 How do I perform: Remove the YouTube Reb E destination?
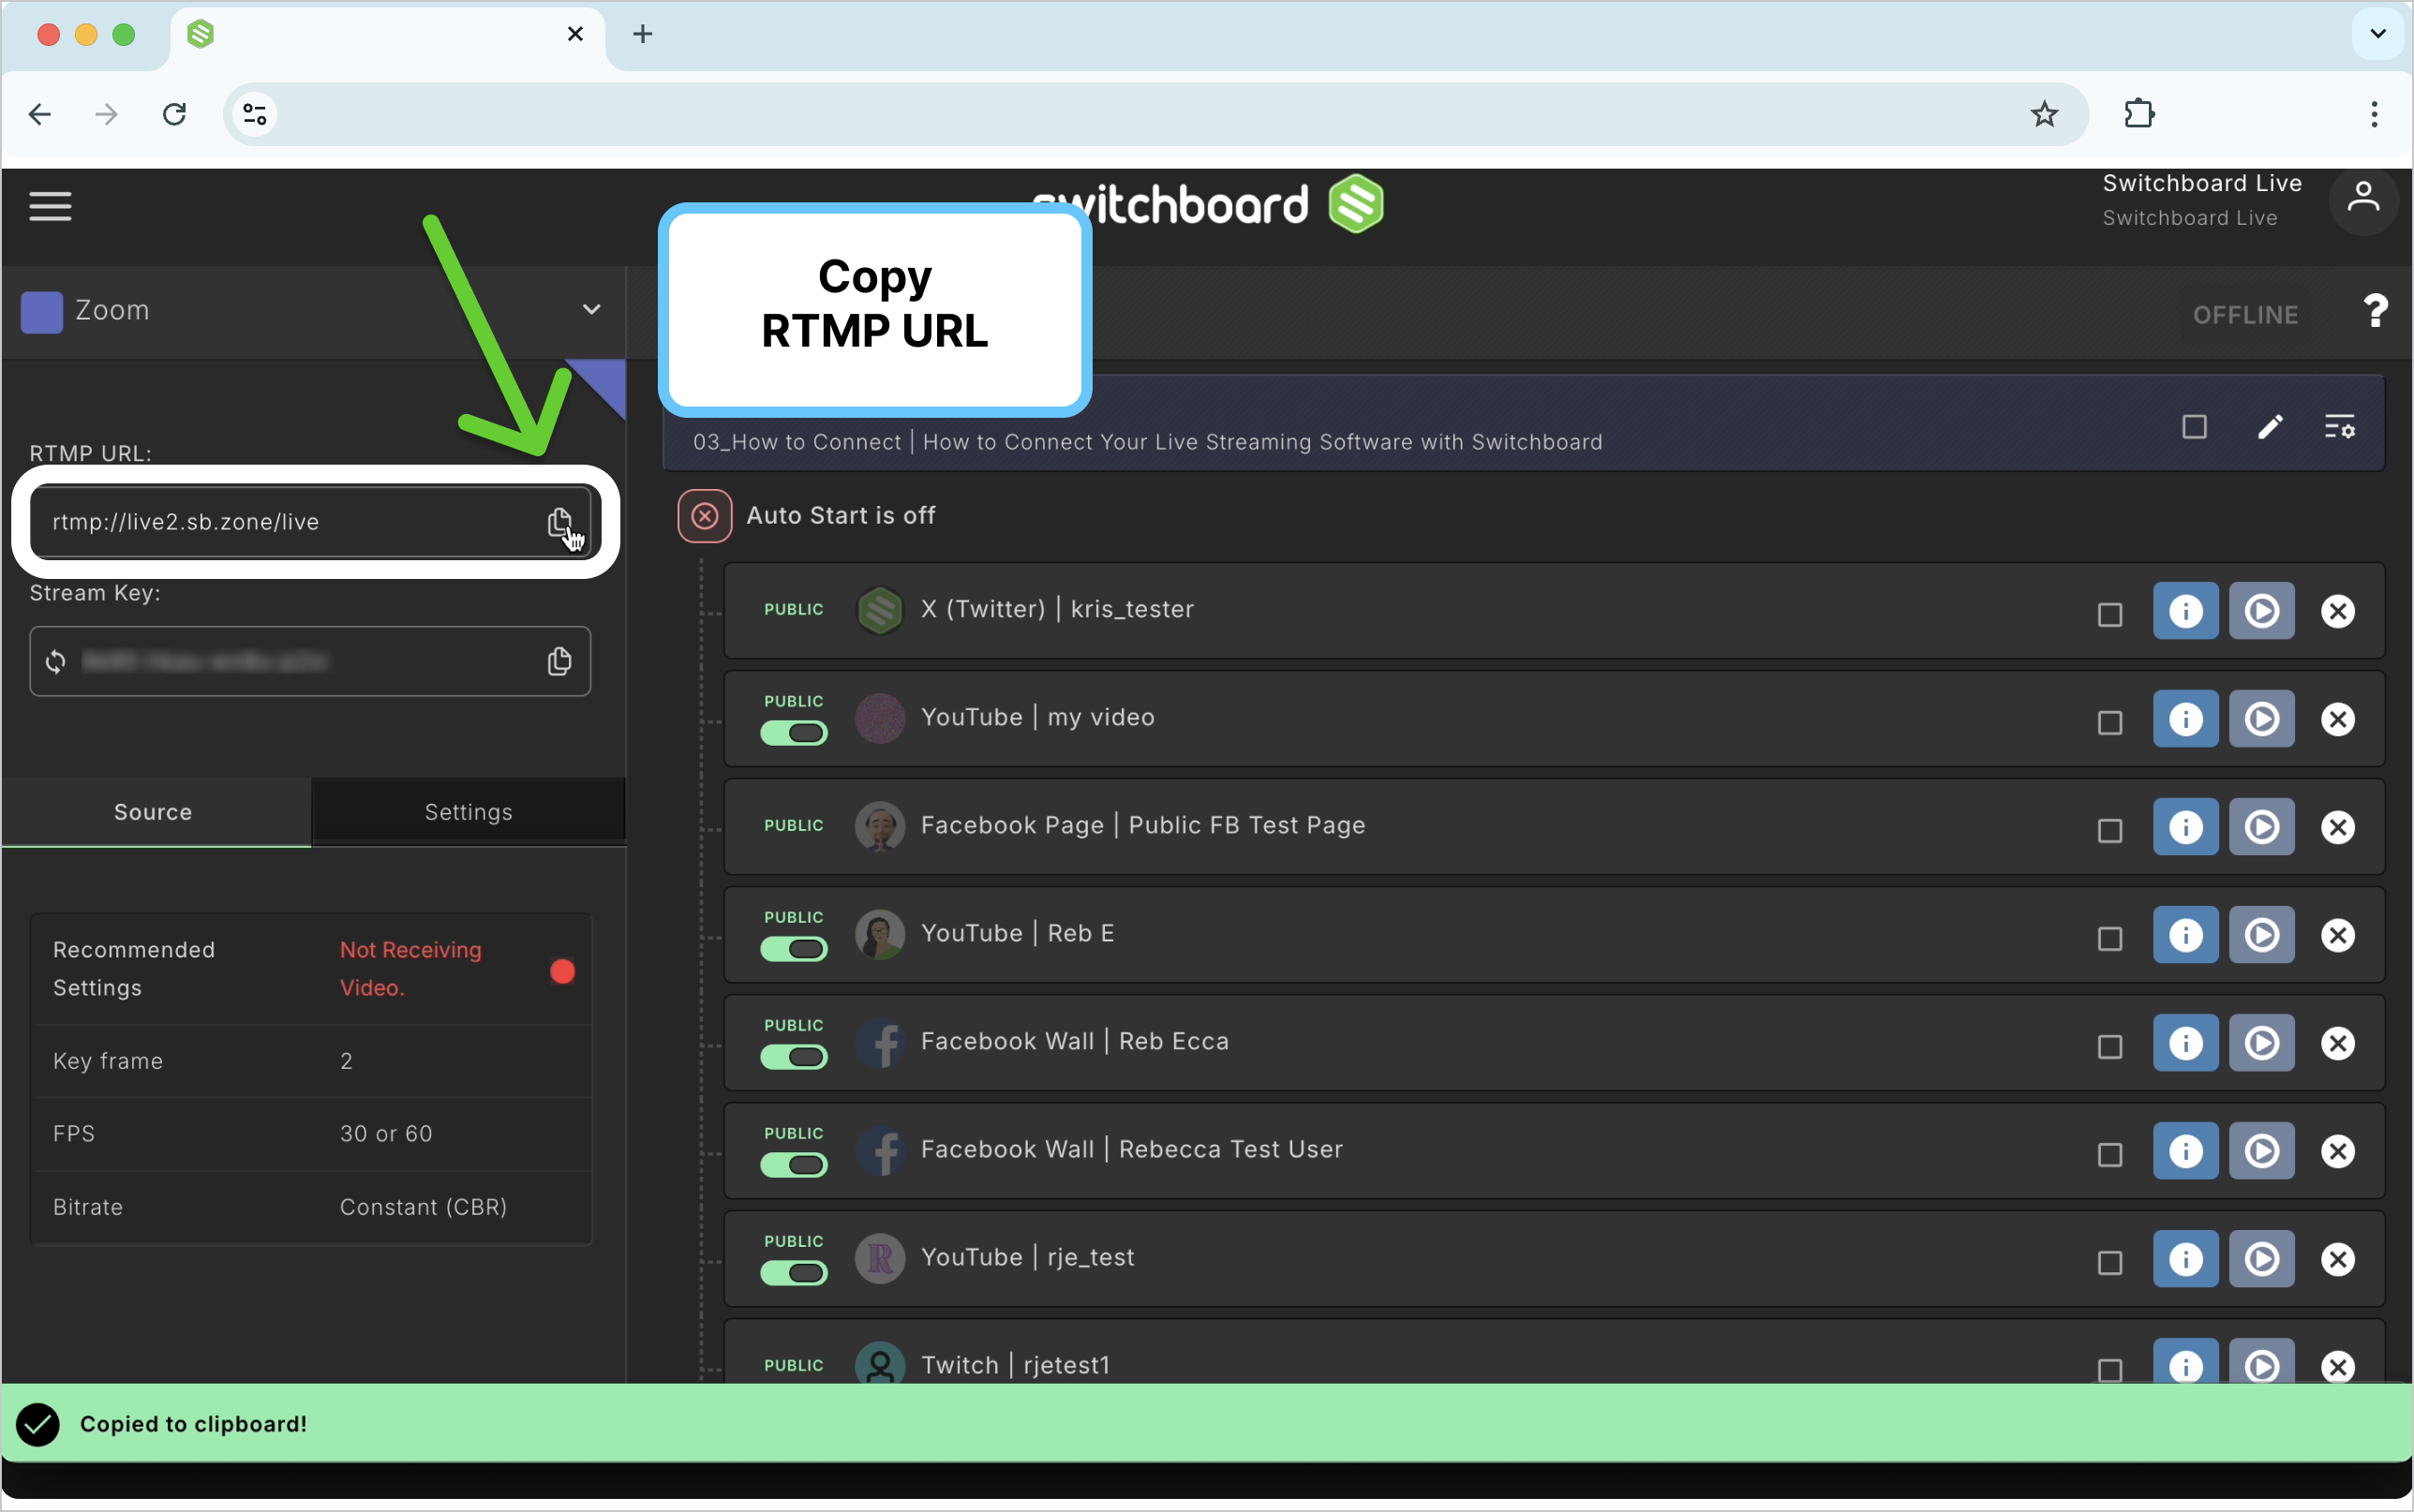pos(2337,935)
